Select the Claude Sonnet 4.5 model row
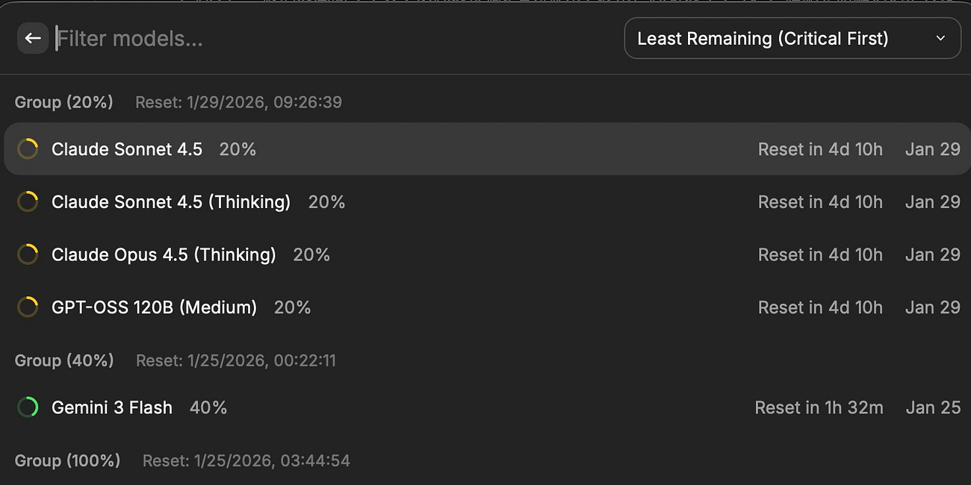This screenshot has height=485, width=971. [487, 149]
